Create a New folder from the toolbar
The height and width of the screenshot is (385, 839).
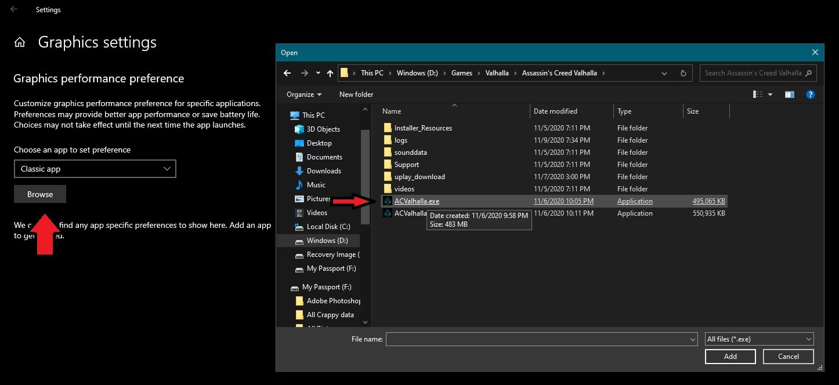coord(356,95)
